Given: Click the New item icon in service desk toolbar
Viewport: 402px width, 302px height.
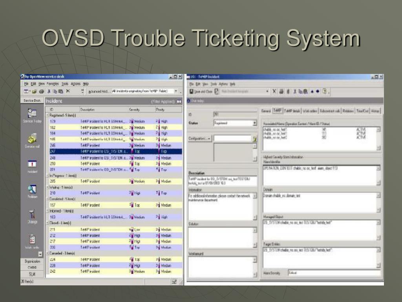Looking at the screenshot, I should coord(26,91).
